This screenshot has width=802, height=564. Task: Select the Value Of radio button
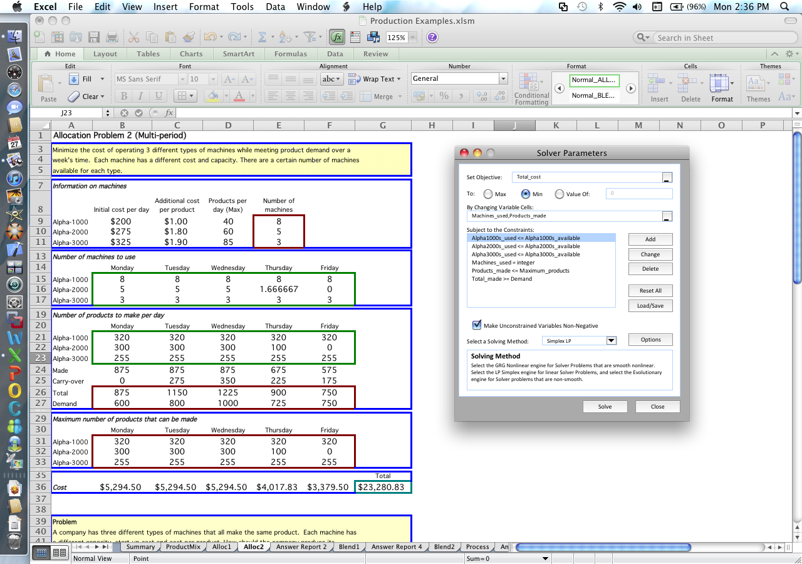pyautogui.click(x=560, y=194)
